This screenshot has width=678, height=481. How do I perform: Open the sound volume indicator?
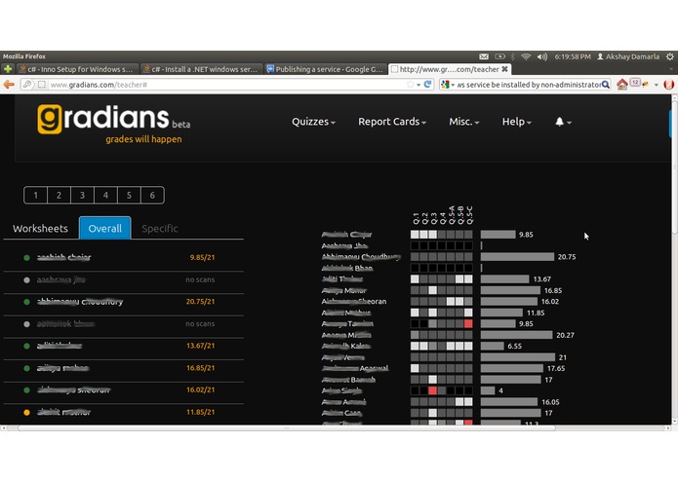pyautogui.click(x=541, y=56)
